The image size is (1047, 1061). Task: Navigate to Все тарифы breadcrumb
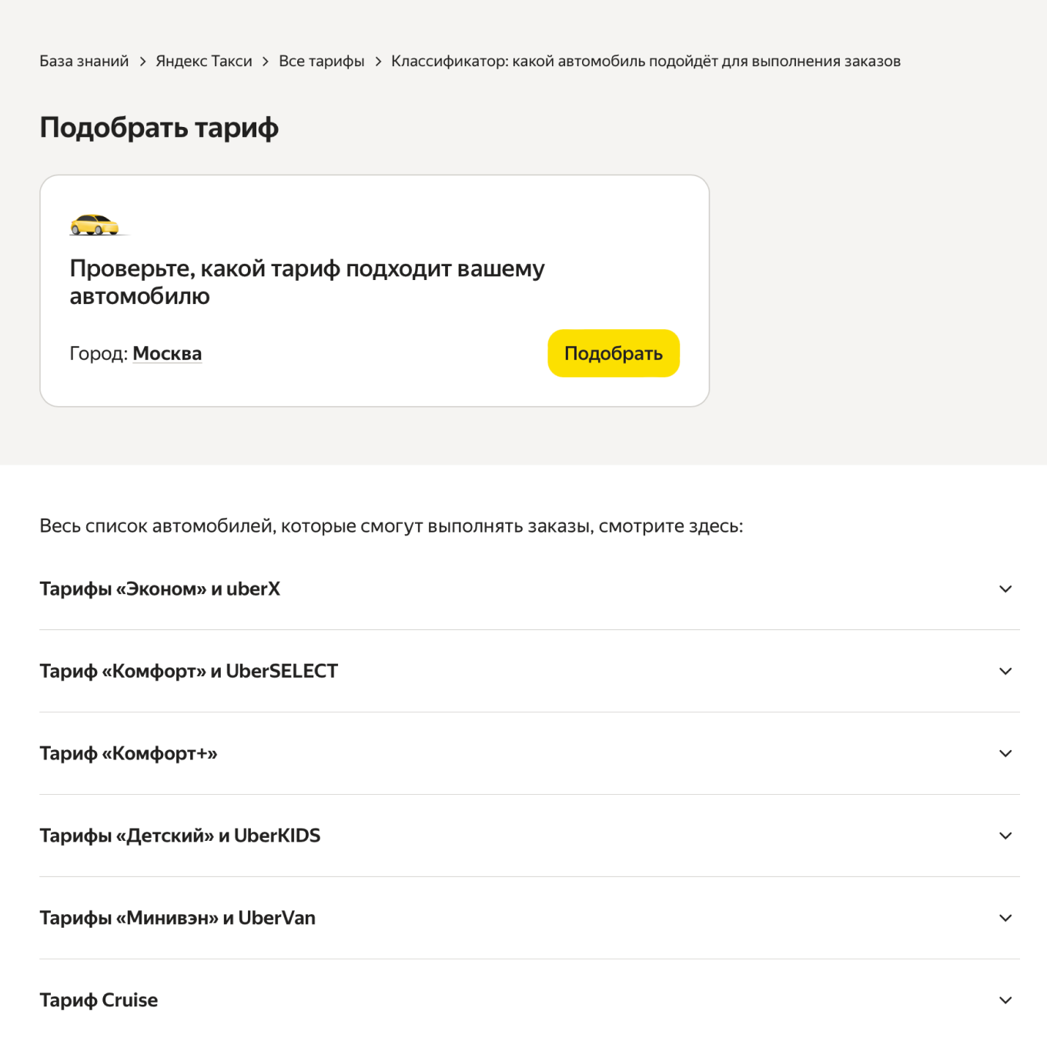(322, 62)
